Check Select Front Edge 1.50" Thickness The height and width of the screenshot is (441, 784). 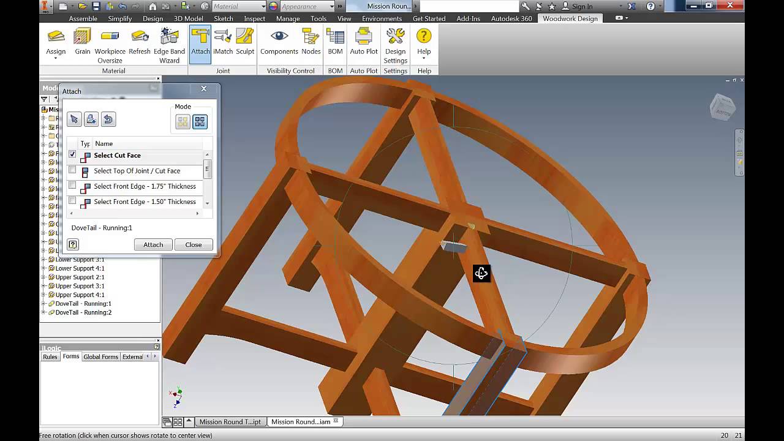click(x=72, y=200)
